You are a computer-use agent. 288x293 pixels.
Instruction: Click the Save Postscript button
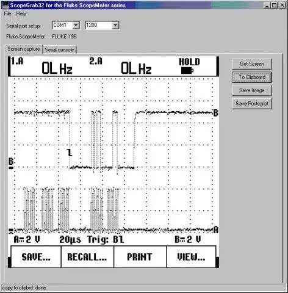252,104
